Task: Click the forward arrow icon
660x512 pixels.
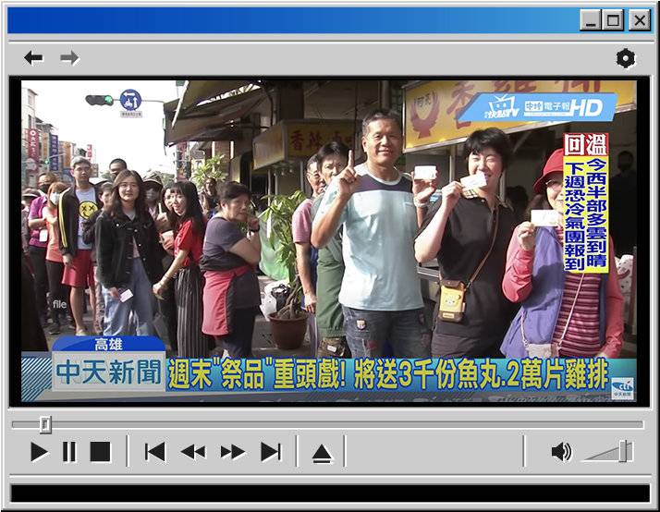Action: point(69,58)
